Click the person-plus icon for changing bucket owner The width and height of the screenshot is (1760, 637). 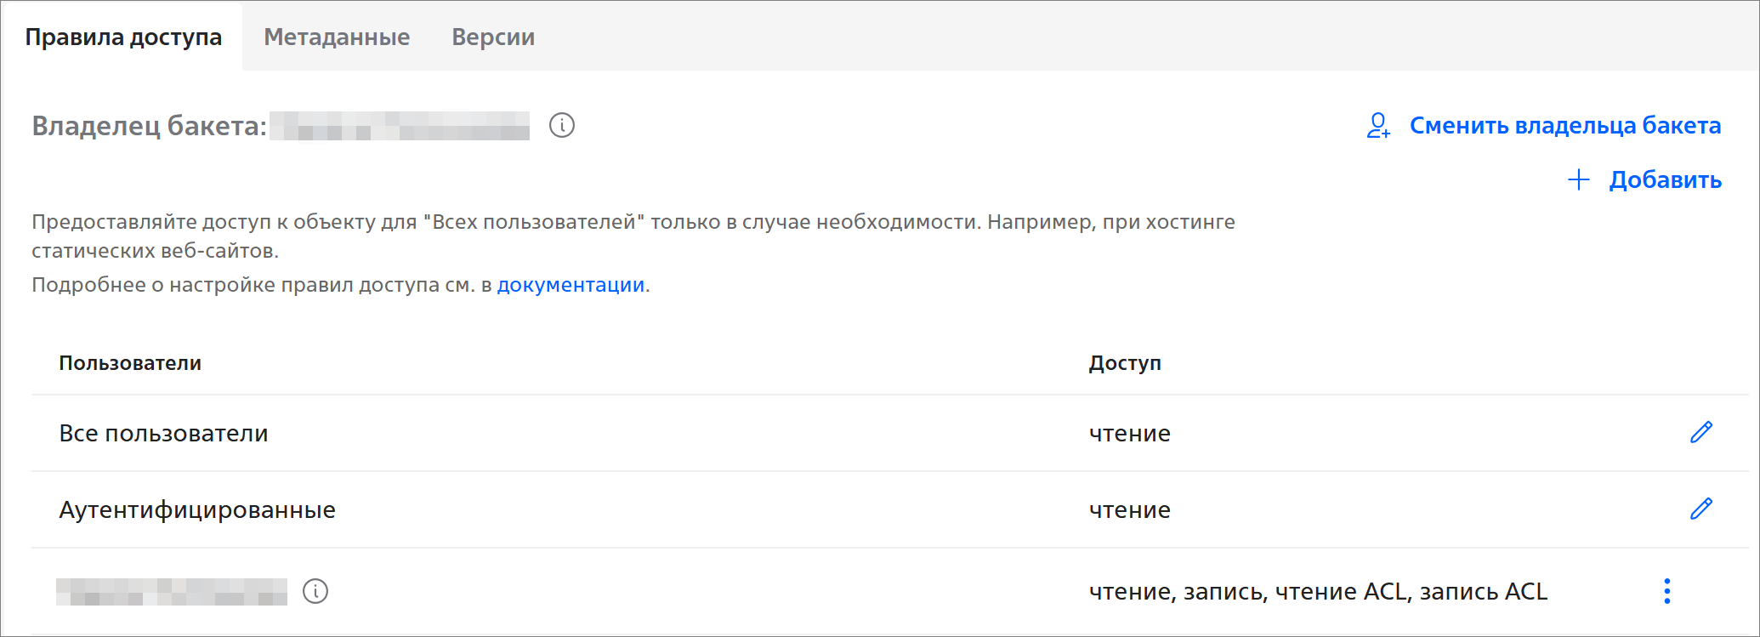tap(1377, 126)
